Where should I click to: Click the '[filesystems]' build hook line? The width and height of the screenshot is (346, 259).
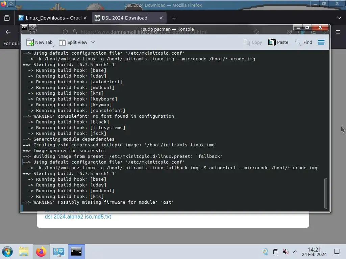(77, 128)
